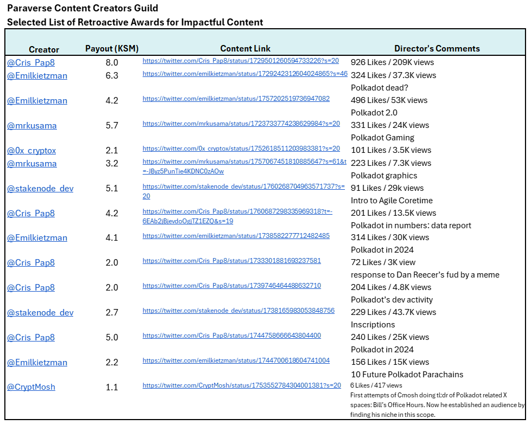Viewport: 532px width, 425px height.
Task: Select the 2.7 payout value
Action: pos(112,313)
